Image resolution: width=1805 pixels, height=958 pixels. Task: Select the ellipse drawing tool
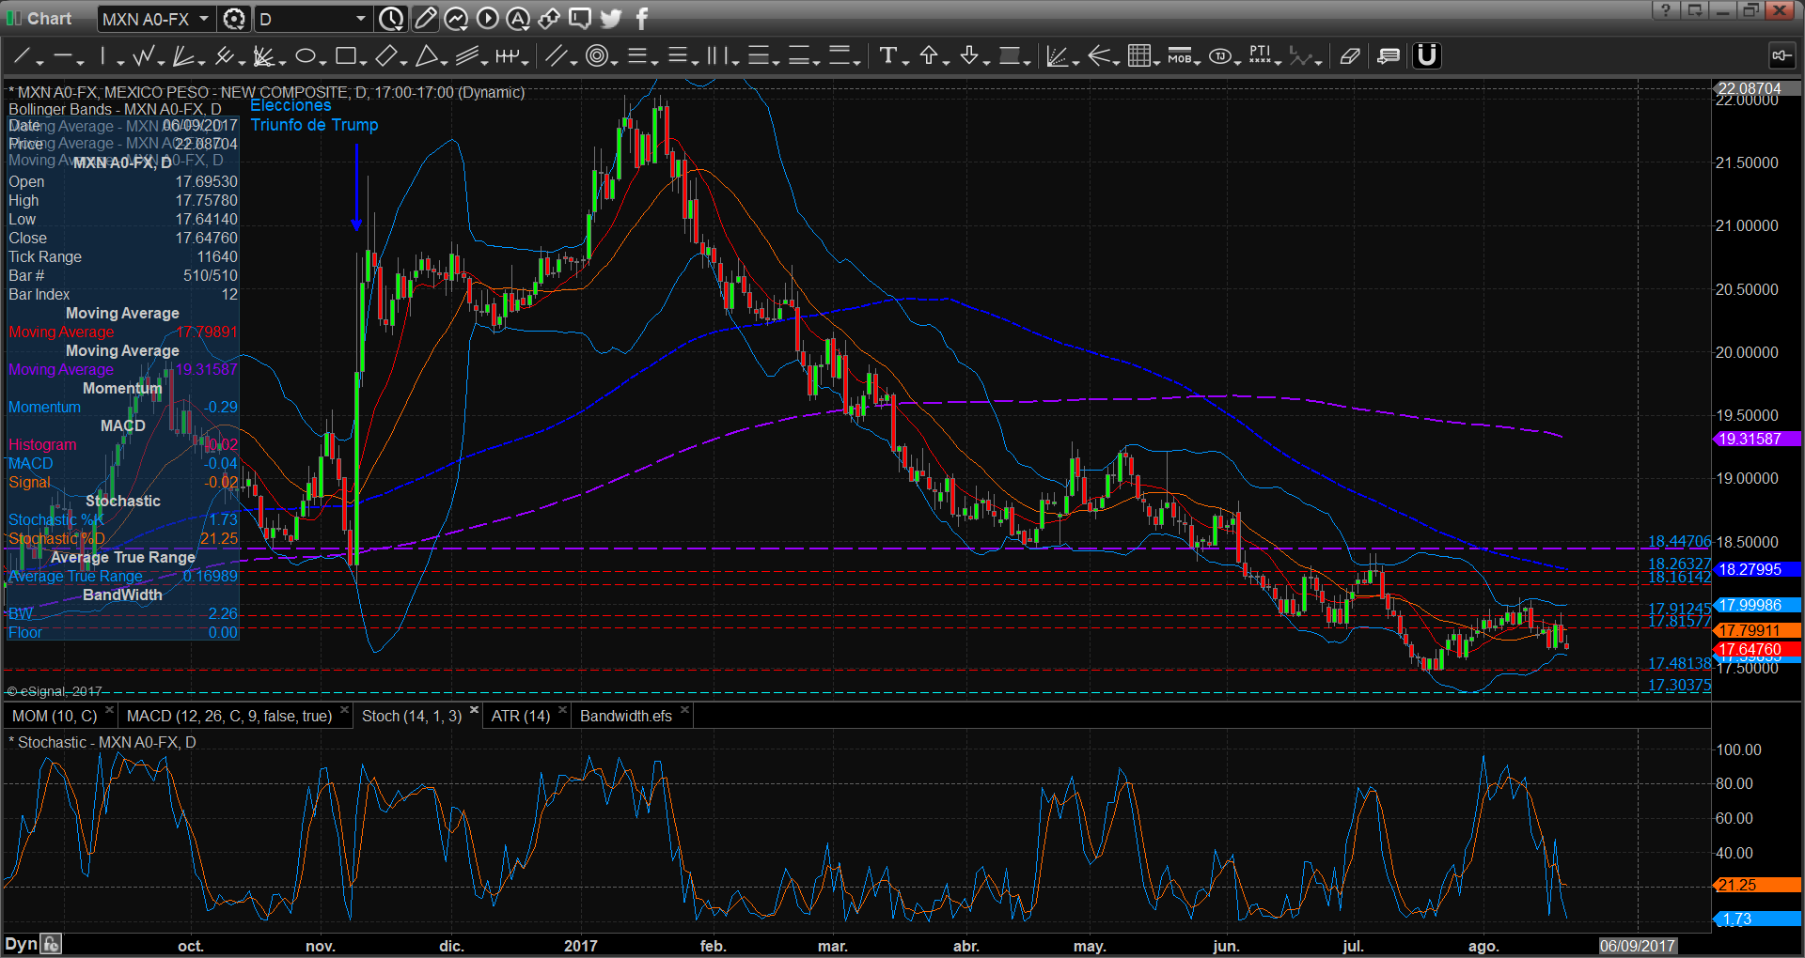point(305,56)
